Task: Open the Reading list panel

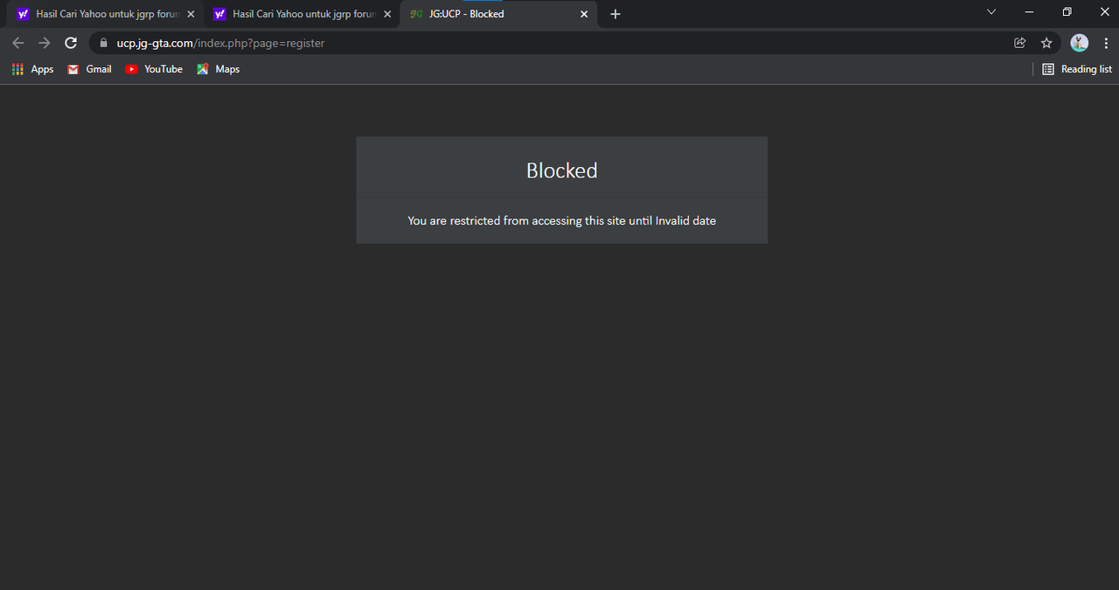Action: (1077, 69)
